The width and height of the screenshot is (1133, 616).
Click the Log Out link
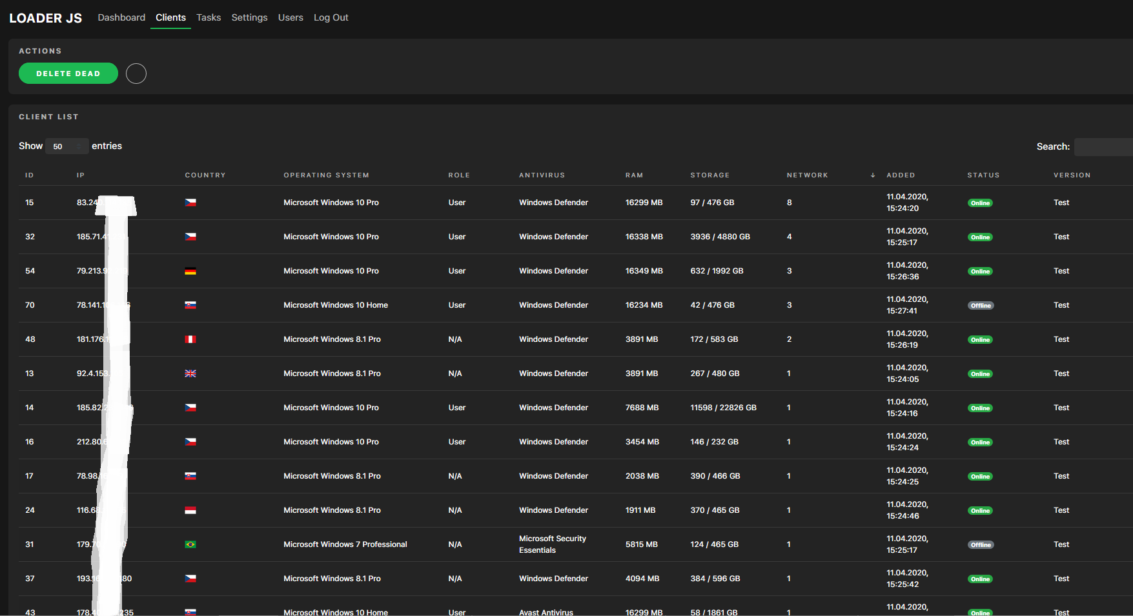331,17
